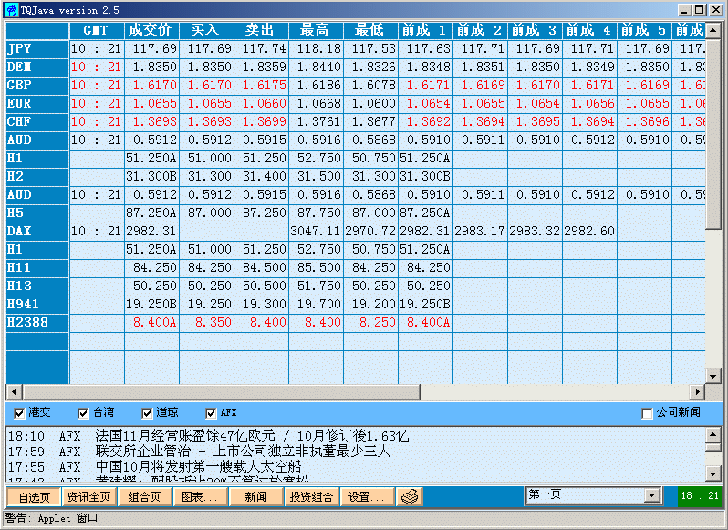Image resolution: width=728 pixels, height=530 pixels.
Task: Select the H941 row header
Action: coord(37,305)
